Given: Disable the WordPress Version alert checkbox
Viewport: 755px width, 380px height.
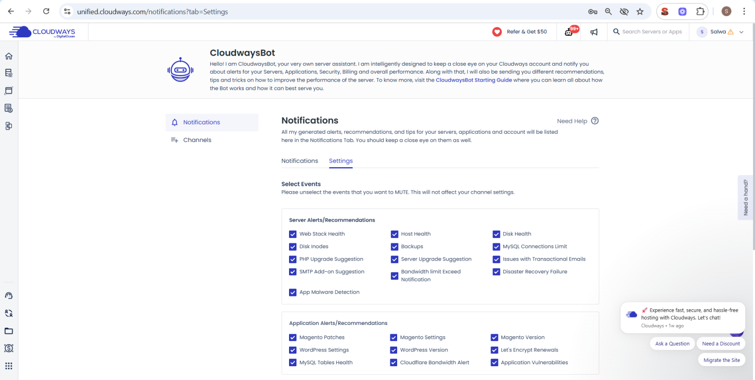Looking at the screenshot, I should tap(394, 350).
